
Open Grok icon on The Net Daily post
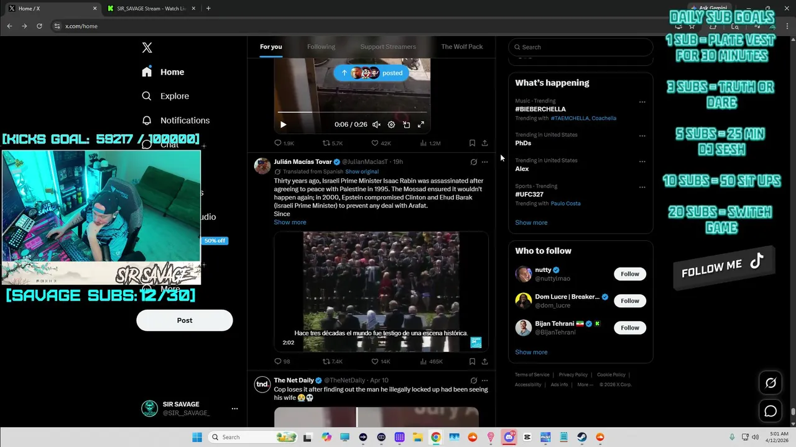[473, 381]
